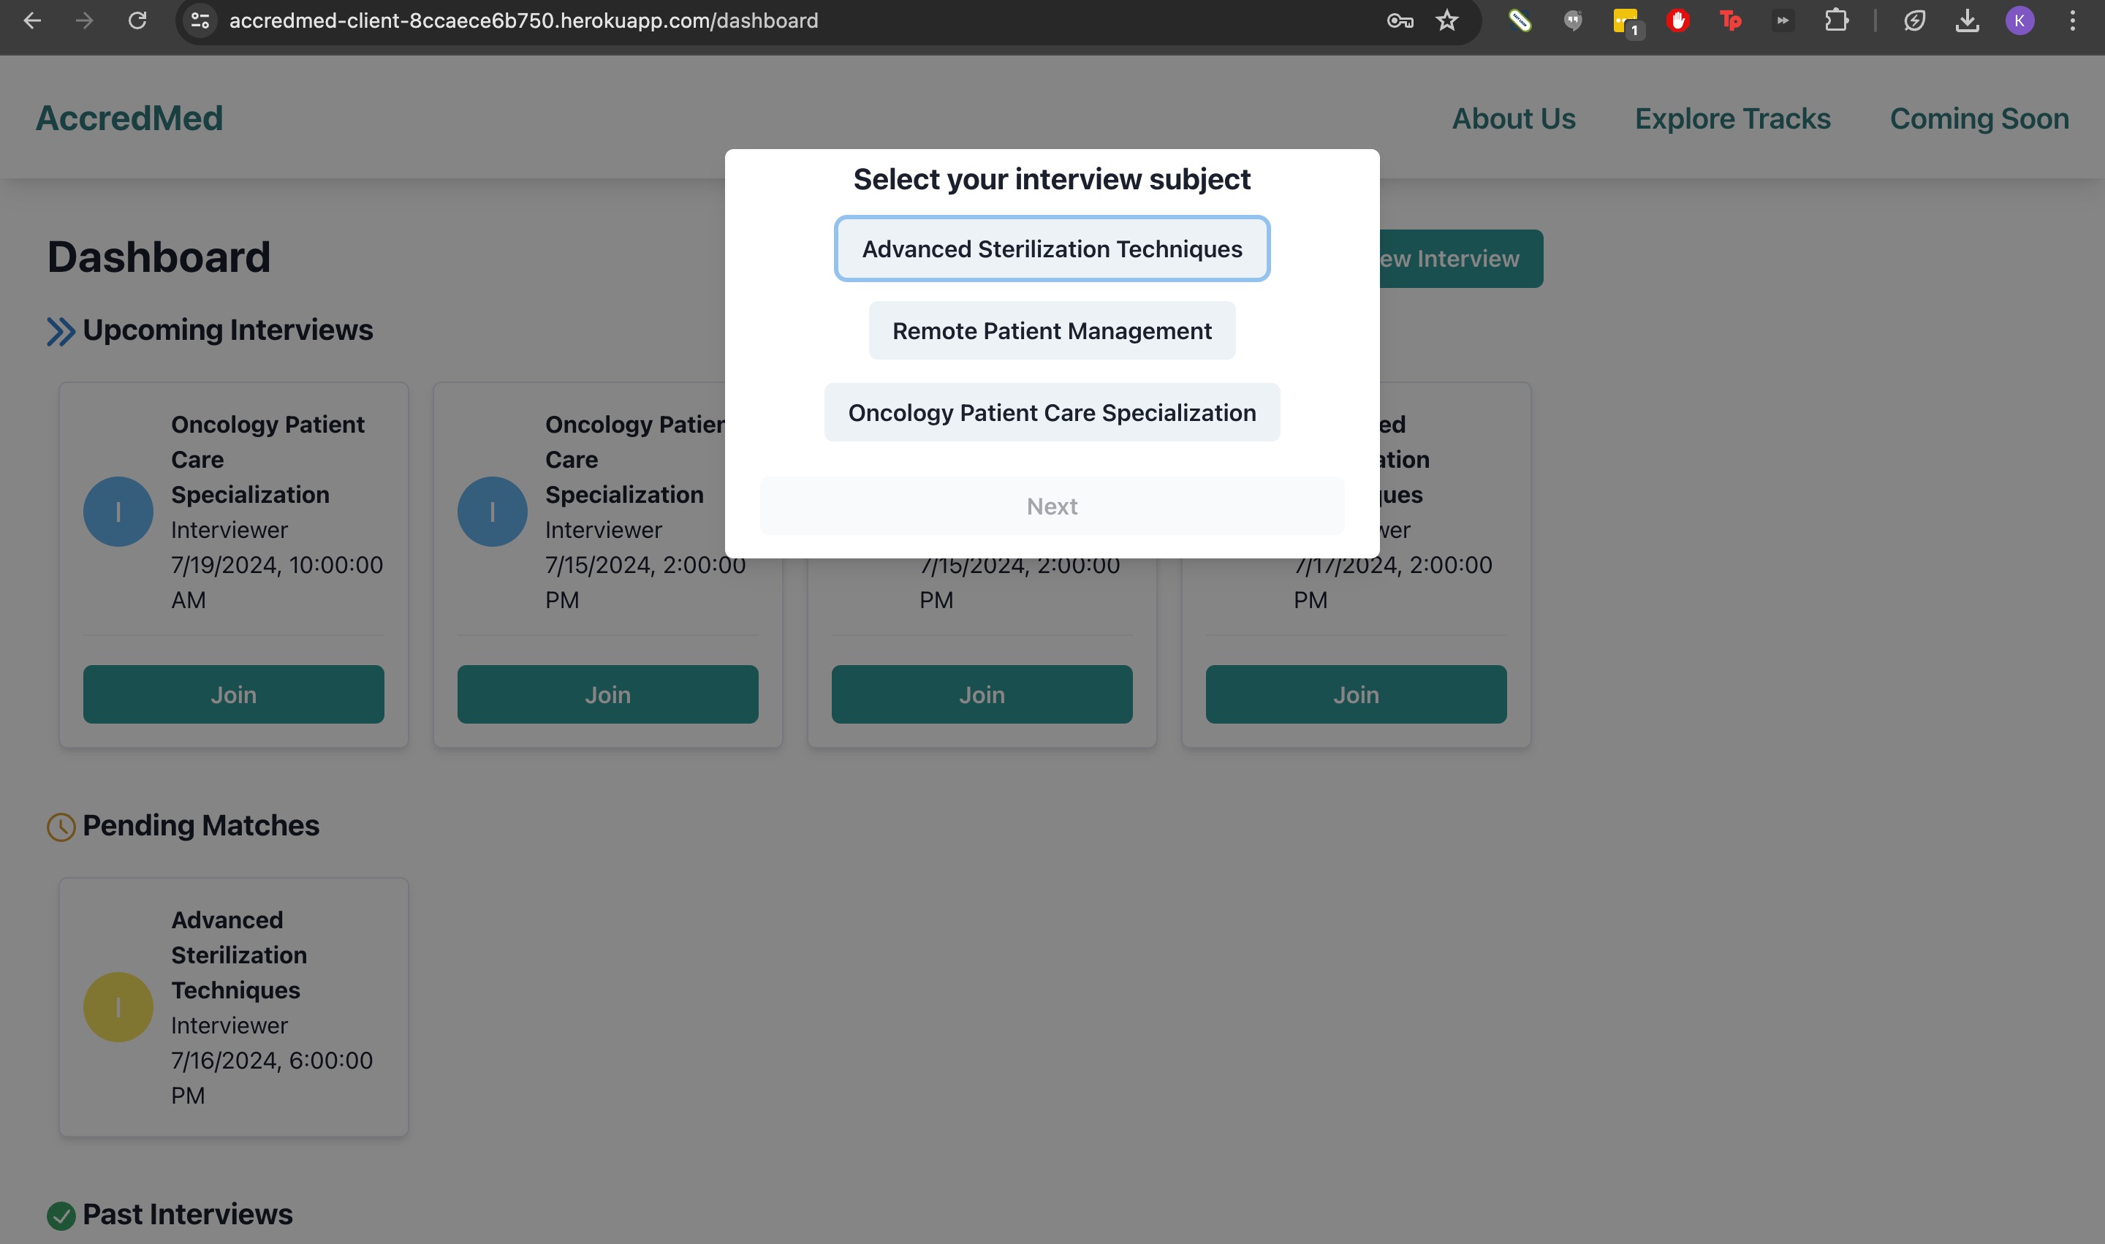Click site information icon in address bar

[200, 20]
